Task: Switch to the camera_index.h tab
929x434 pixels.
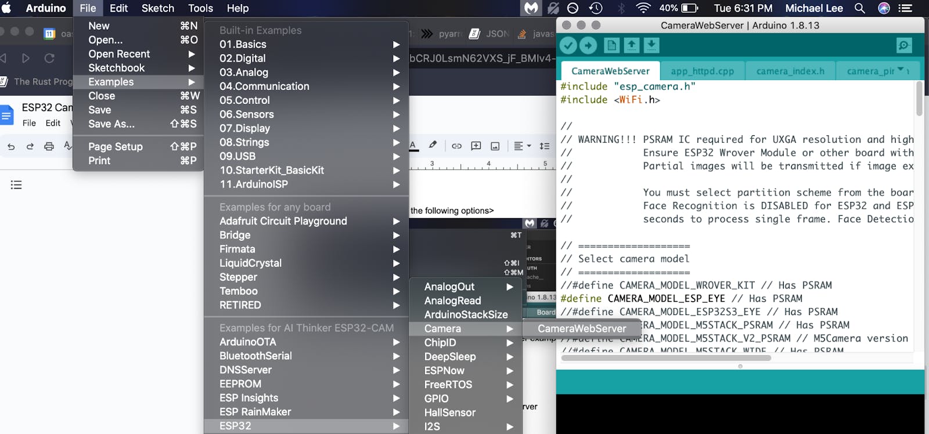Action: (790, 71)
